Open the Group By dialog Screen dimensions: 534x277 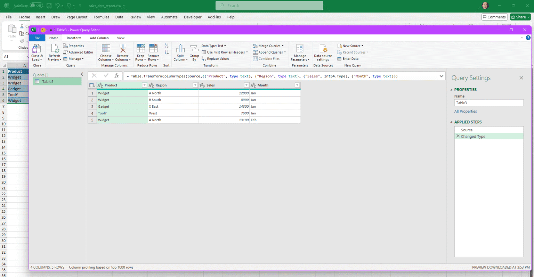pyautogui.click(x=194, y=52)
